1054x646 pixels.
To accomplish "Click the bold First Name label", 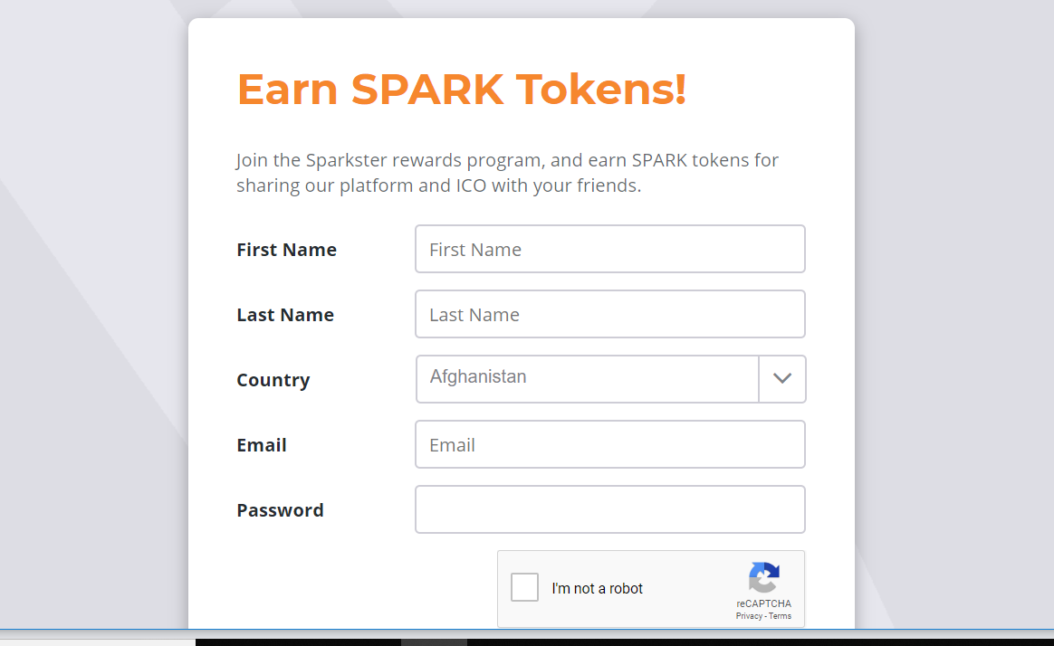I will pyautogui.click(x=286, y=250).
